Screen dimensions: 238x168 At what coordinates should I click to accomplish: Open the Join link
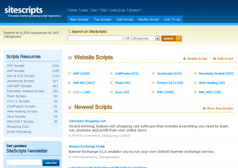pos(94,10)
